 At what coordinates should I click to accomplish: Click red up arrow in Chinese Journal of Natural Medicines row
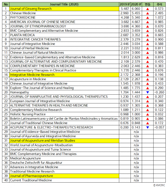pos(148,53)
